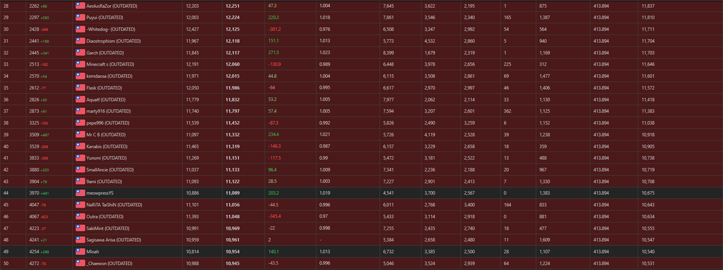
Task: Open Garch (OUTDATED) player profile
Action: point(105,52)
